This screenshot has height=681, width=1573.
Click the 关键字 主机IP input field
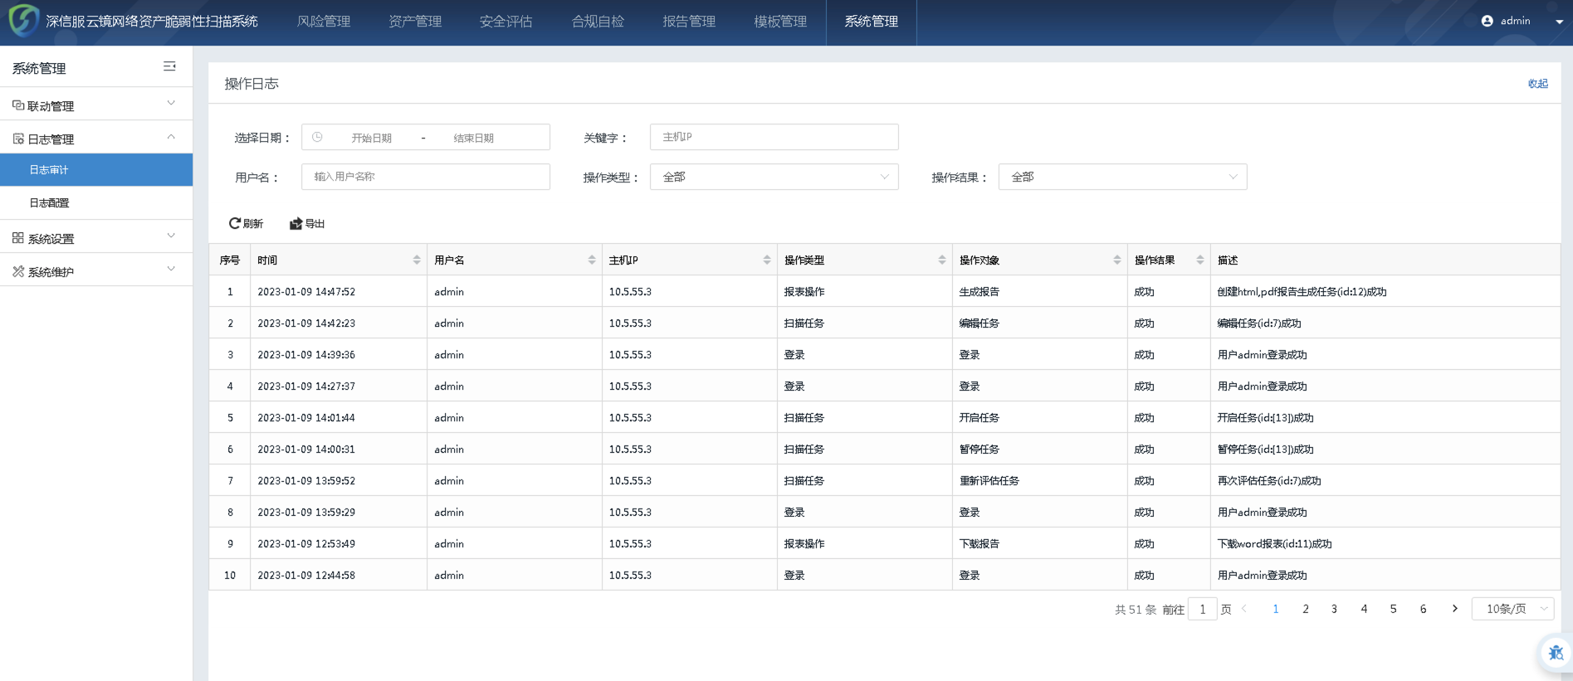pos(774,137)
